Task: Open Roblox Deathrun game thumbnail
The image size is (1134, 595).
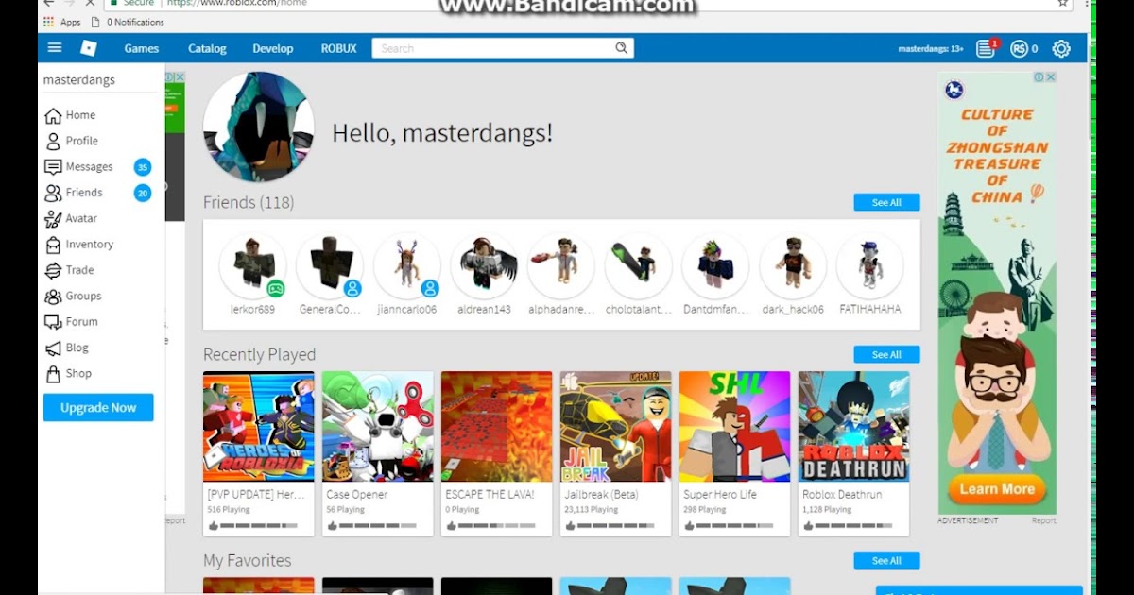Action: 854,427
